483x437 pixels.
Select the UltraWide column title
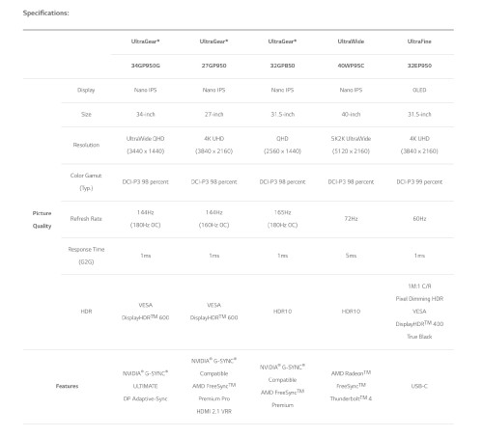[x=351, y=41]
